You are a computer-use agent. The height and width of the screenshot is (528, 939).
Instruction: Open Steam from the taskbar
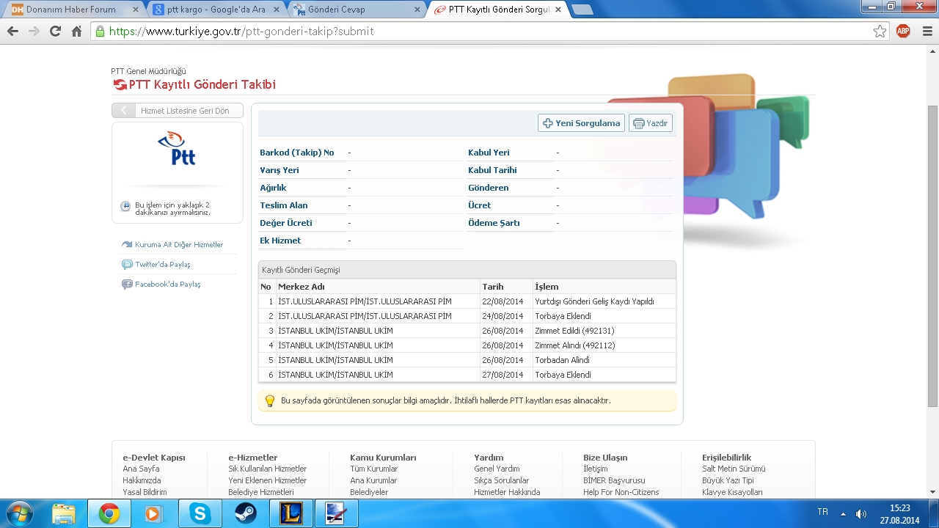pyautogui.click(x=245, y=514)
